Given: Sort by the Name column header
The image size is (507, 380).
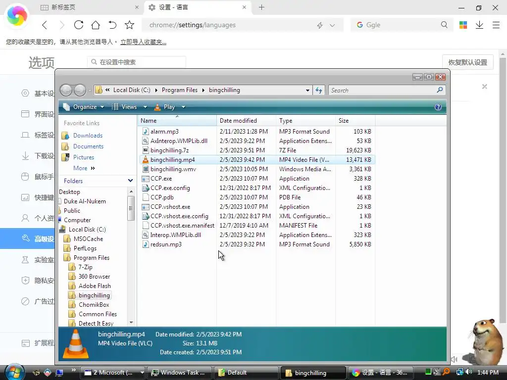Looking at the screenshot, I should pyautogui.click(x=177, y=121).
